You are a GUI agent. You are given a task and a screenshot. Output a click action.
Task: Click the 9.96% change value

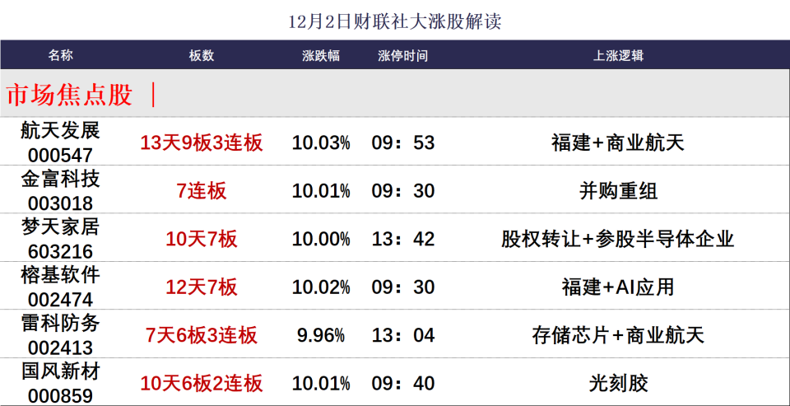click(321, 335)
